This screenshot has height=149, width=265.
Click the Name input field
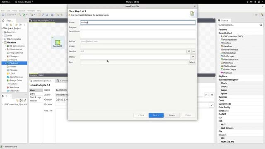point(138,22)
